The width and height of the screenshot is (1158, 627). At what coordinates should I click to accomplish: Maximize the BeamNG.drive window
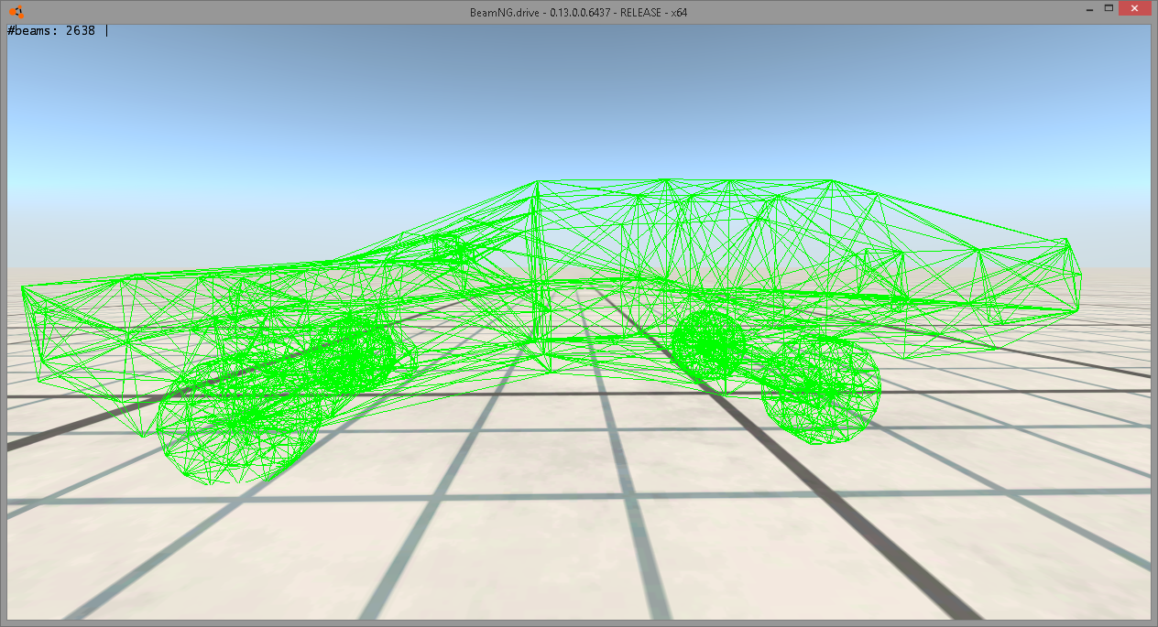(x=1109, y=9)
